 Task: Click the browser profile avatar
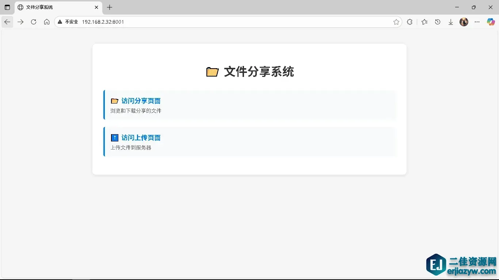464,22
